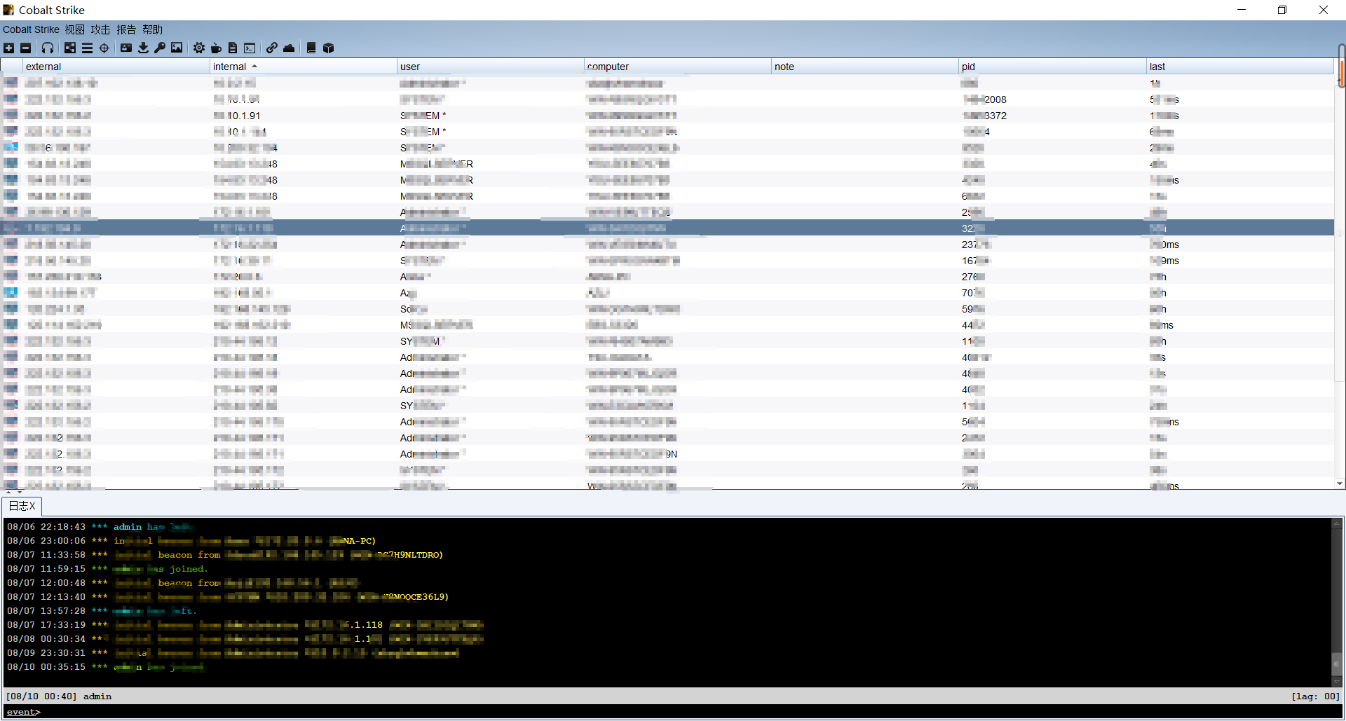Click the Disconnect minus icon
Image resolution: width=1346 pixels, height=721 pixels.
[x=26, y=48]
